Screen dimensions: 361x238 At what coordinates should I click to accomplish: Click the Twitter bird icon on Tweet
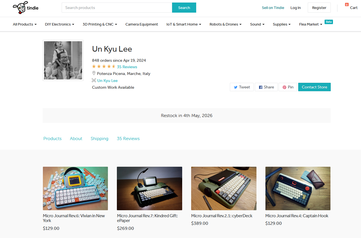pos(236,87)
